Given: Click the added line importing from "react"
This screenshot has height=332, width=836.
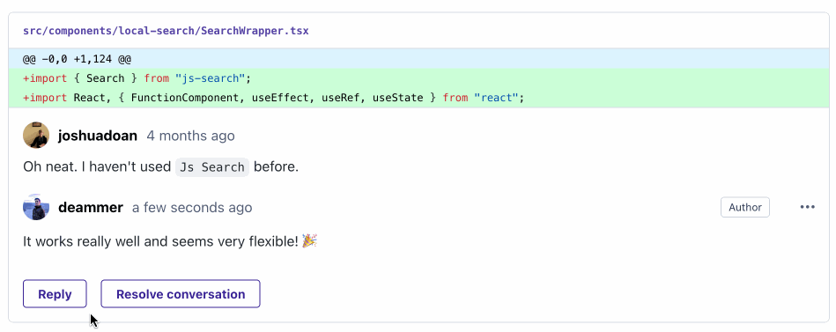Looking at the screenshot, I should click(418, 98).
